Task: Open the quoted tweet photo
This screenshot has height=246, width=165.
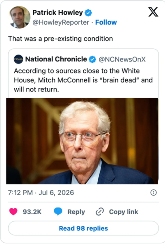Action: (82, 141)
